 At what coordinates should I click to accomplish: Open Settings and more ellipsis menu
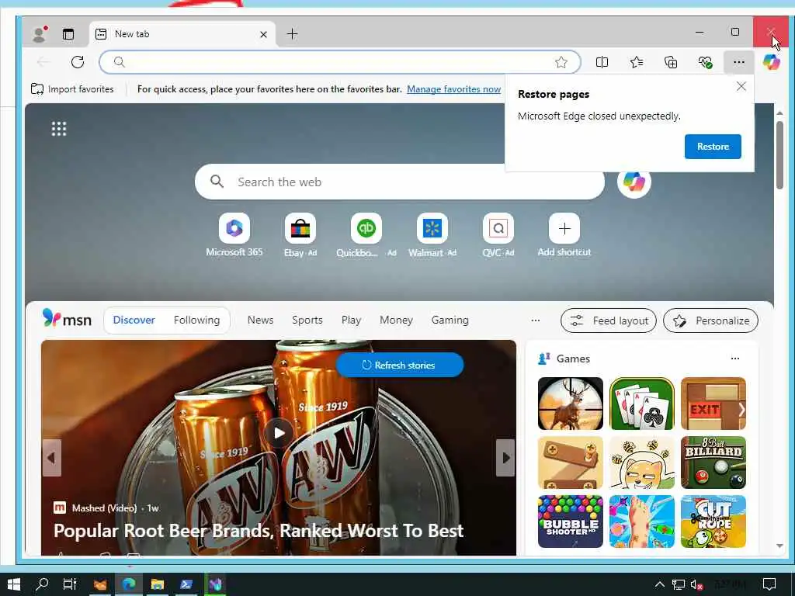click(x=739, y=62)
